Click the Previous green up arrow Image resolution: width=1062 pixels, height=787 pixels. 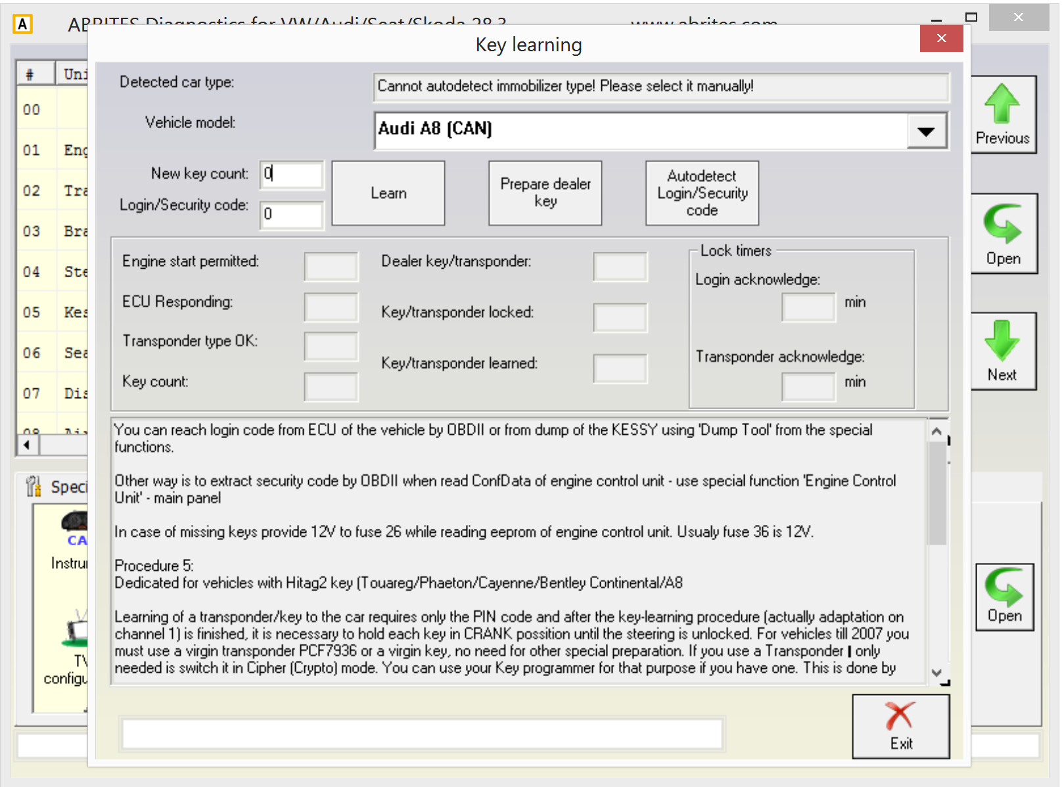(1003, 114)
